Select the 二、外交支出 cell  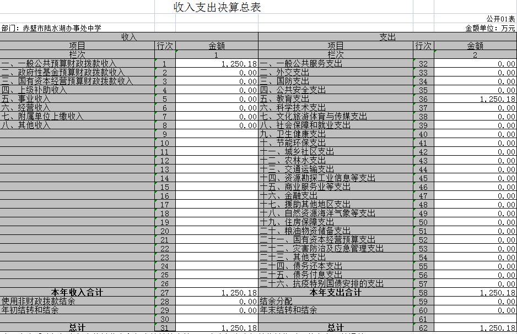pos(336,73)
